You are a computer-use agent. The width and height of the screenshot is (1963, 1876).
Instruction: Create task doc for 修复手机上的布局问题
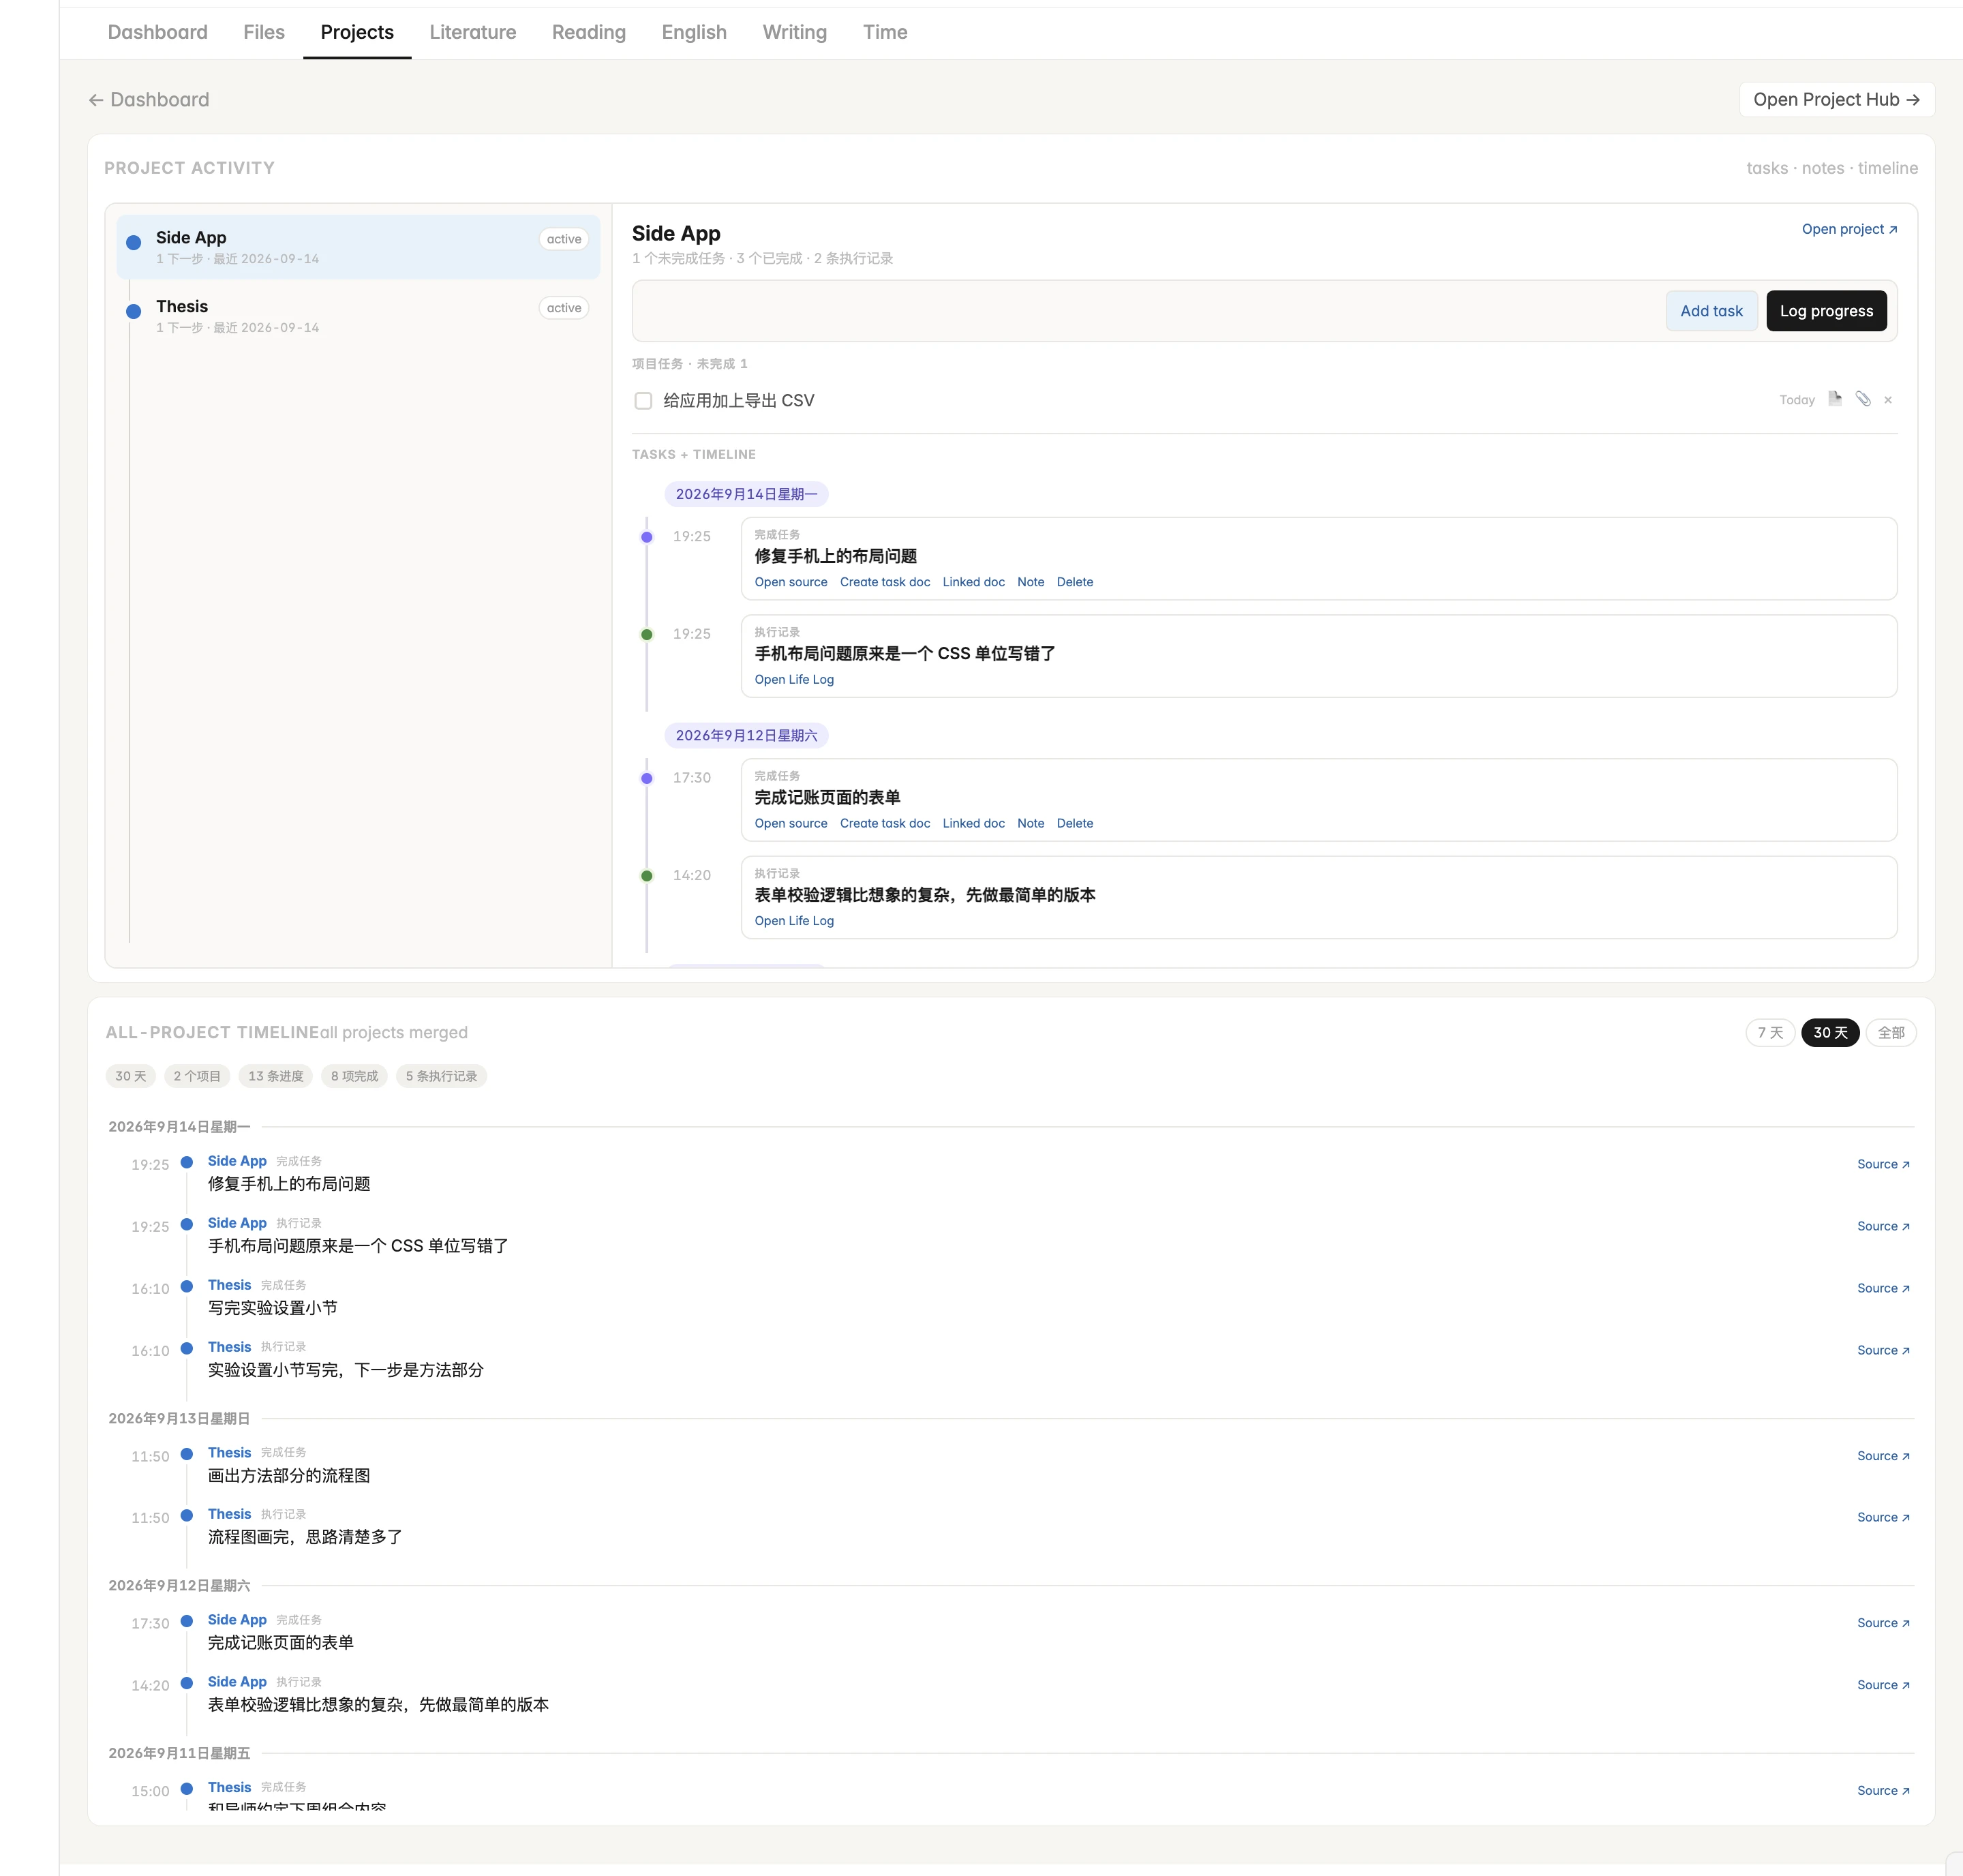coord(884,582)
